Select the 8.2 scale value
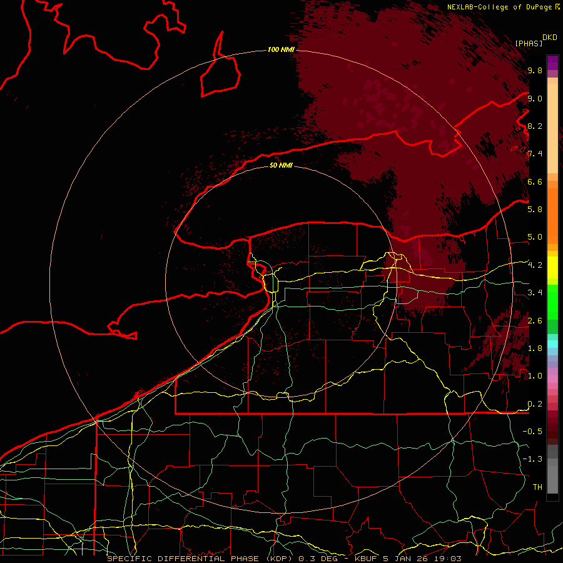 [535, 126]
